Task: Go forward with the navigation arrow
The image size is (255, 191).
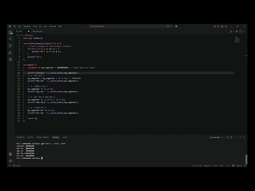Action: pos(86,26)
